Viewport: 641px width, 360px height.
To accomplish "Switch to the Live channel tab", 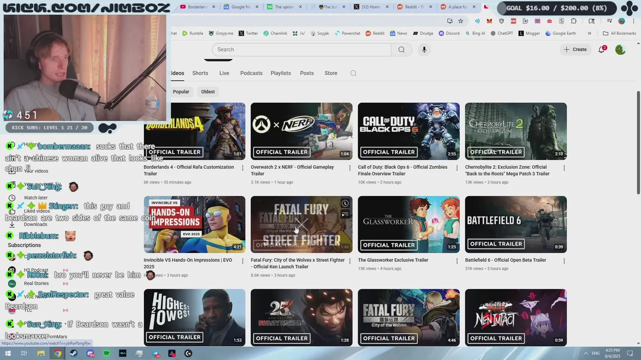I will pyautogui.click(x=224, y=73).
